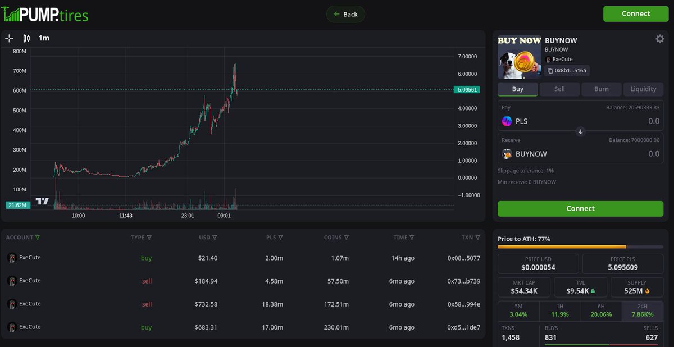Click BUYS count 831
The height and width of the screenshot is (347, 674).
(552, 337)
